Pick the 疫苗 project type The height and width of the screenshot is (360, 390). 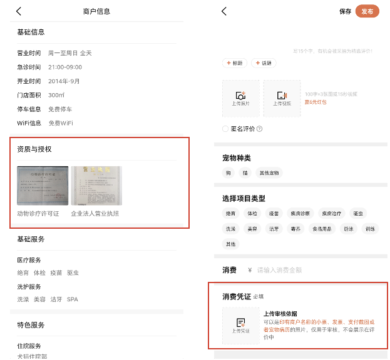coord(274,213)
